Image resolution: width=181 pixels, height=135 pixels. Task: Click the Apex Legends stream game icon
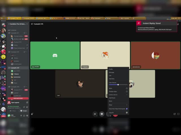[x=27, y=102]
